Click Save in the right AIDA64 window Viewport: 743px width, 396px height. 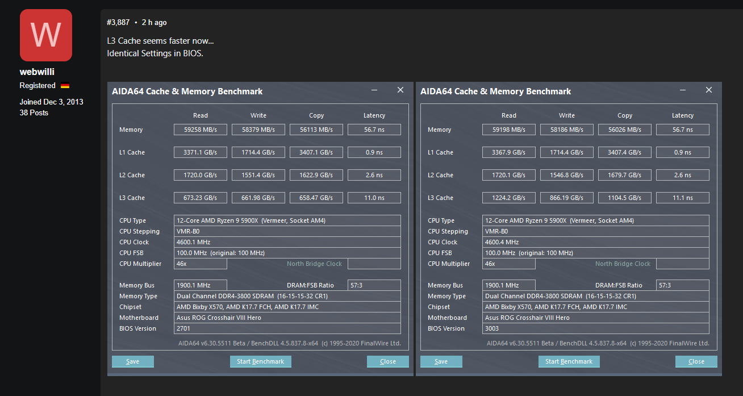click(x=441, y=361)
